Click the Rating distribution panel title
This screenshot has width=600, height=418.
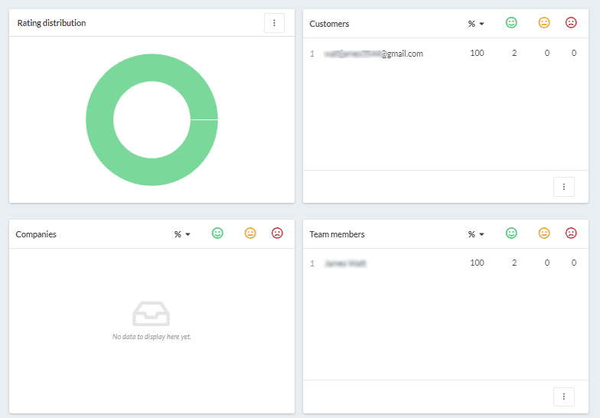click(52, 23)
